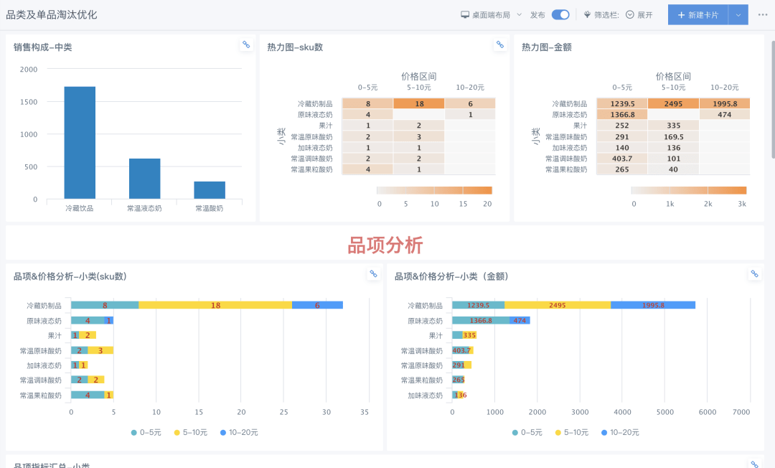The image size is (775, 468).
Task: Click the 热力图-sku数 color scale slider
Action: 434,190
